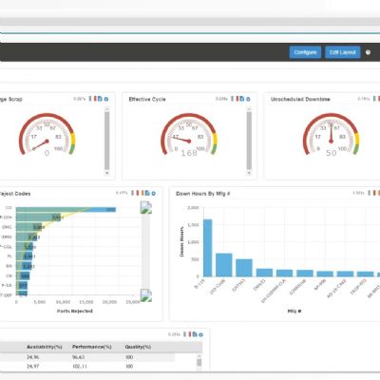Click blue document icon in Reject Codes header
380x380 pixels.
pyautogui.click(x=147, y=193)
